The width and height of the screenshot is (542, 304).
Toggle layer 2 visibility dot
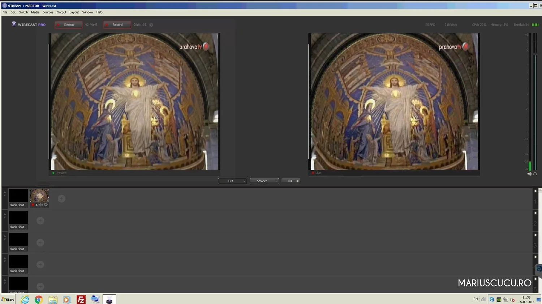click(535, 213)
